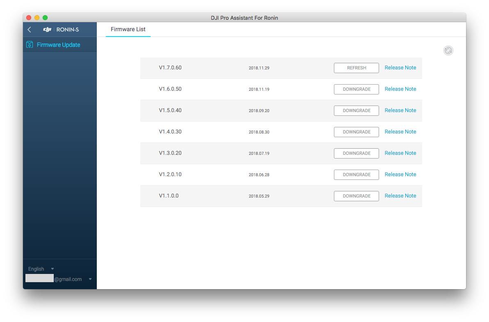Viewport: 489px width, 322px height.
Task: Click the date 2018.11.19
Action: (259, 89)
